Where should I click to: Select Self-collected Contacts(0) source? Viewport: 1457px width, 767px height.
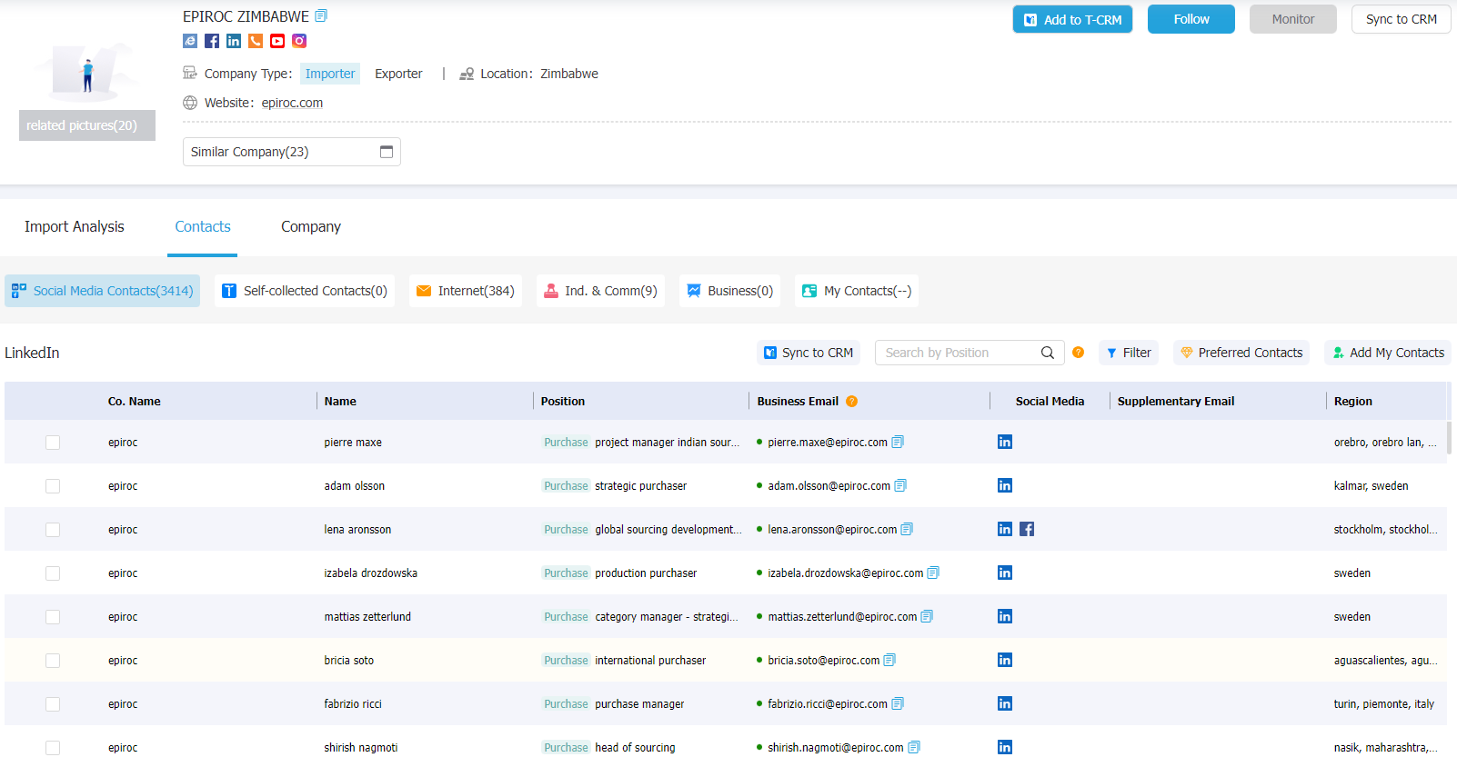click(305, 291)
